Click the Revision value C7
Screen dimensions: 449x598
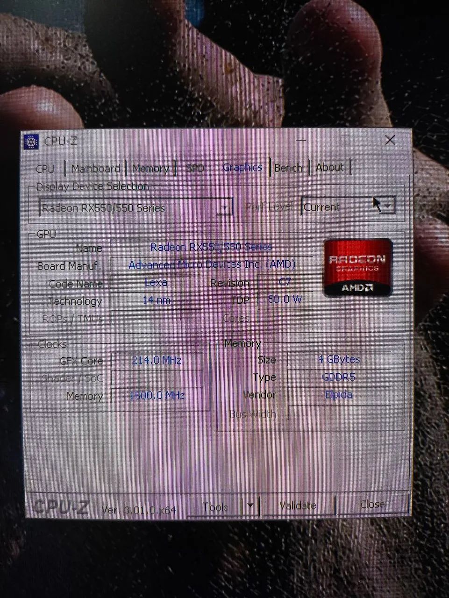point(285,282)
